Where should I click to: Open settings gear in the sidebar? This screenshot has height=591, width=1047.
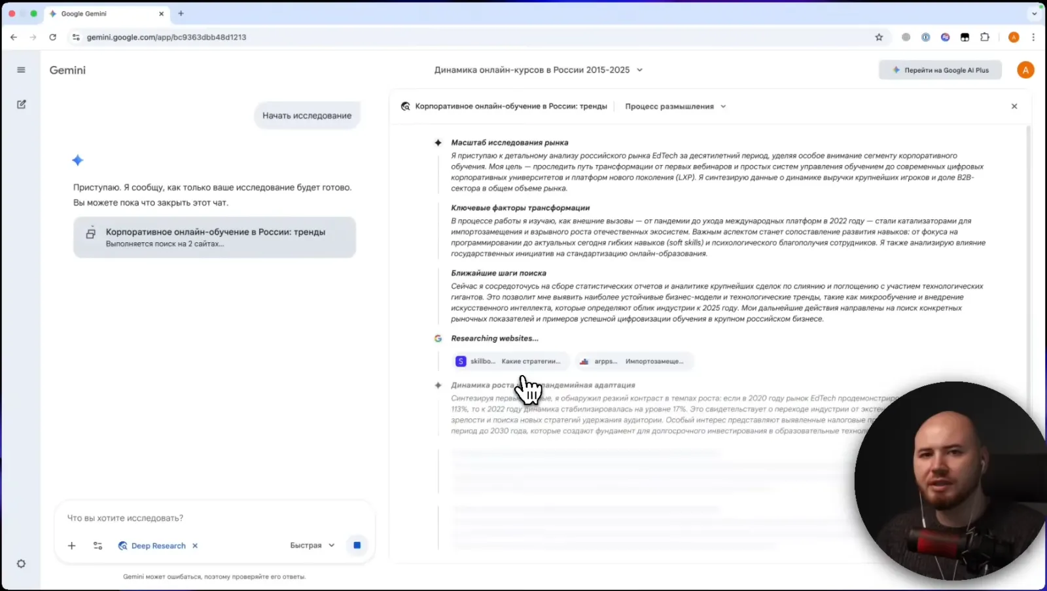[21, 564]
